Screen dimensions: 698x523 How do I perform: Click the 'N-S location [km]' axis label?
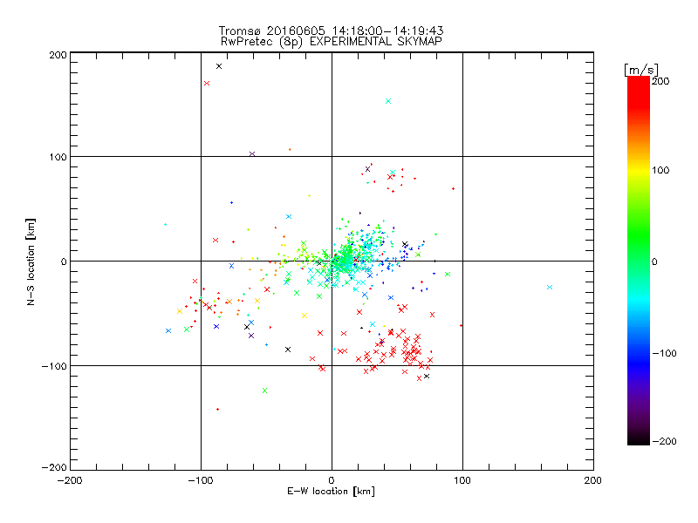pyautogui.click(x=31, y=261)
